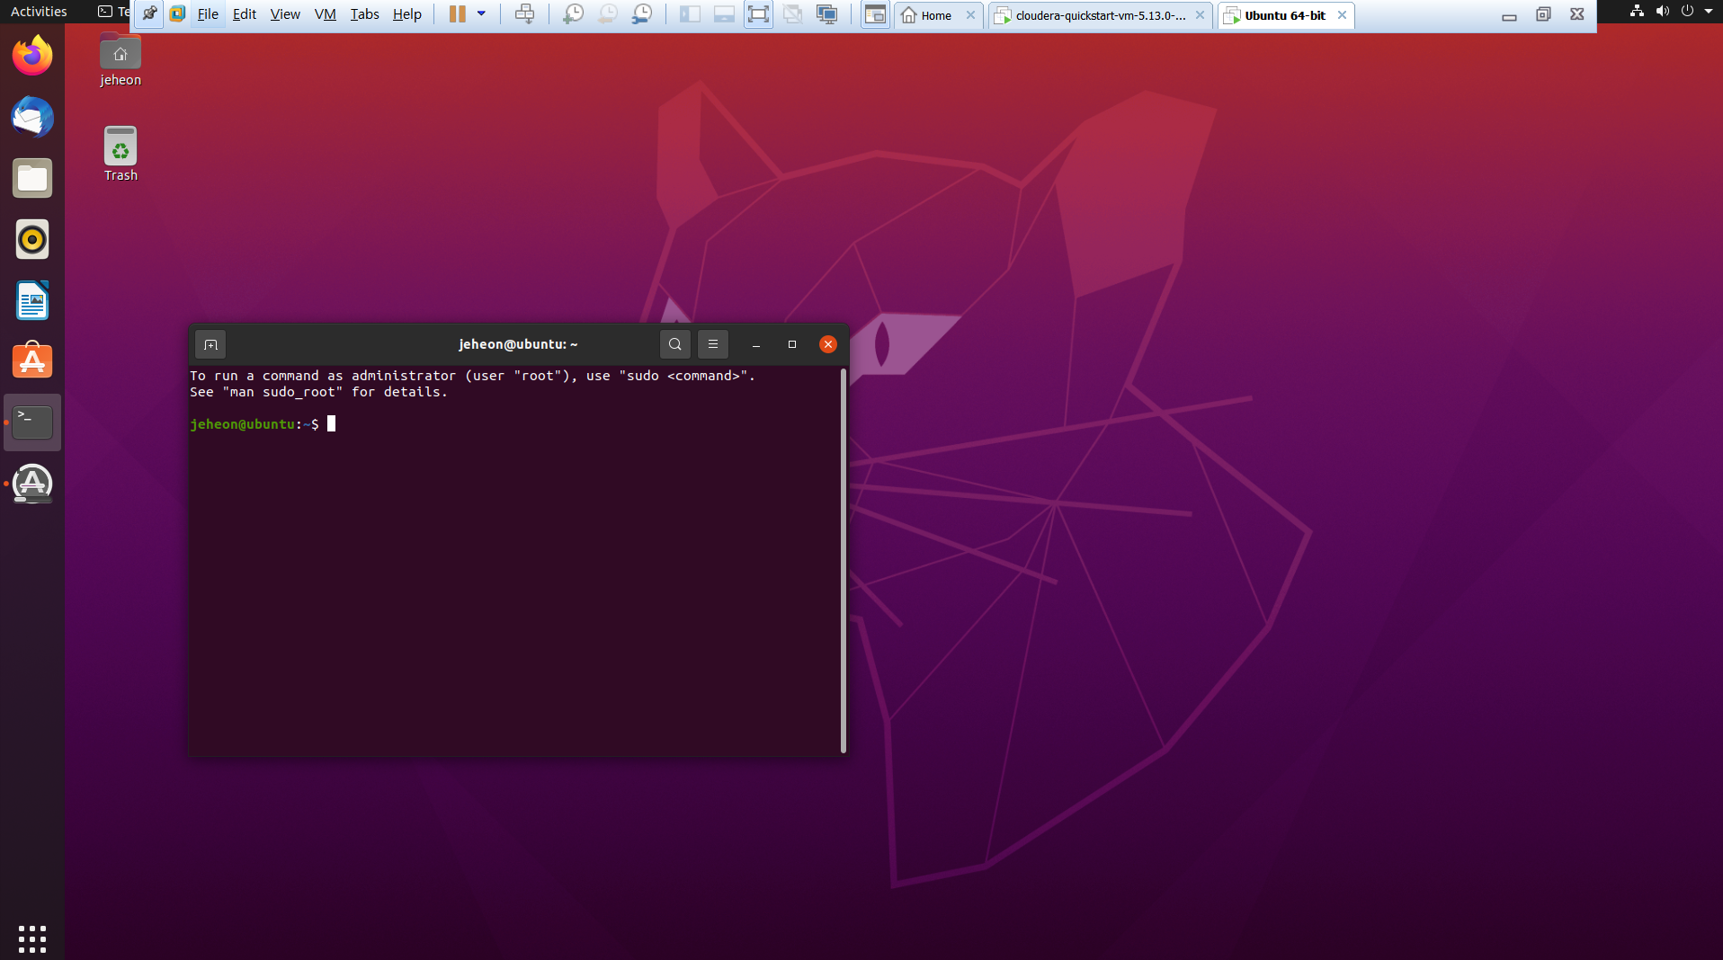1723x960 pixels.
Task: Toggle full screen mode icon
Action: 758,13
